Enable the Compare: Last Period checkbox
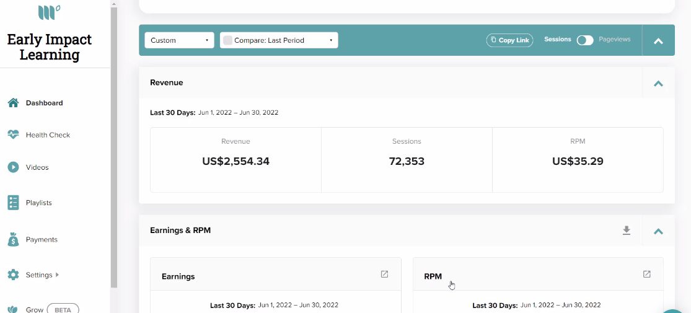 227,40
